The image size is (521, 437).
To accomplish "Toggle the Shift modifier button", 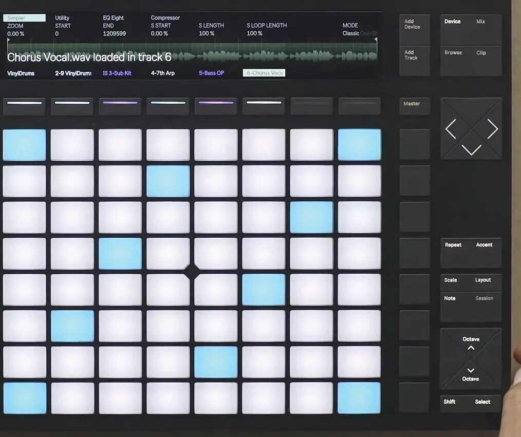I will point(449,402).
